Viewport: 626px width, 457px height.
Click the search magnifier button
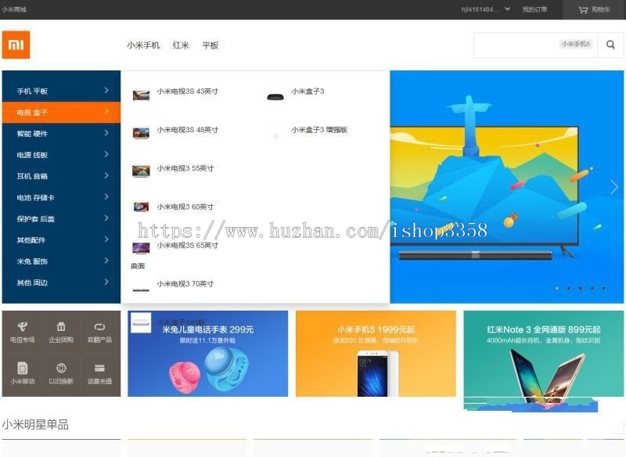coord(610,45)
